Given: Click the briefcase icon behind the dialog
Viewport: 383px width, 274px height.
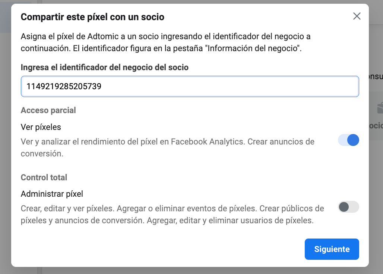Looking at the screenshot, I should 380,108.
